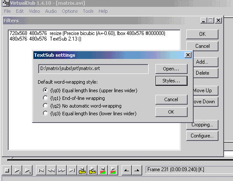Image resolution: width=233 pixels, height=181 pixels.
Task: Click the play input video icon
Action: [x=17, y=170]
